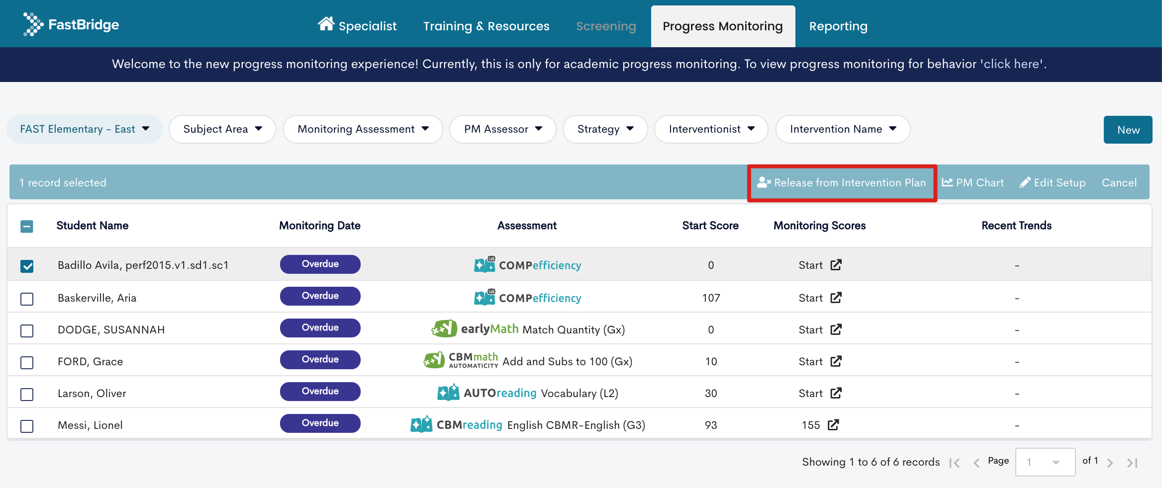This screenshot has height=488, width=1162.
Task: Open the external link icon beside score 155
Action: pyautogui.click(x=833, y=424)
